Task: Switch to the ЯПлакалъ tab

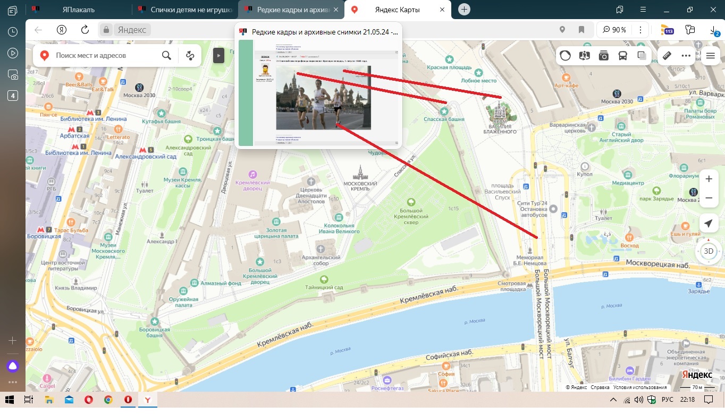Action: pos(79,10)
